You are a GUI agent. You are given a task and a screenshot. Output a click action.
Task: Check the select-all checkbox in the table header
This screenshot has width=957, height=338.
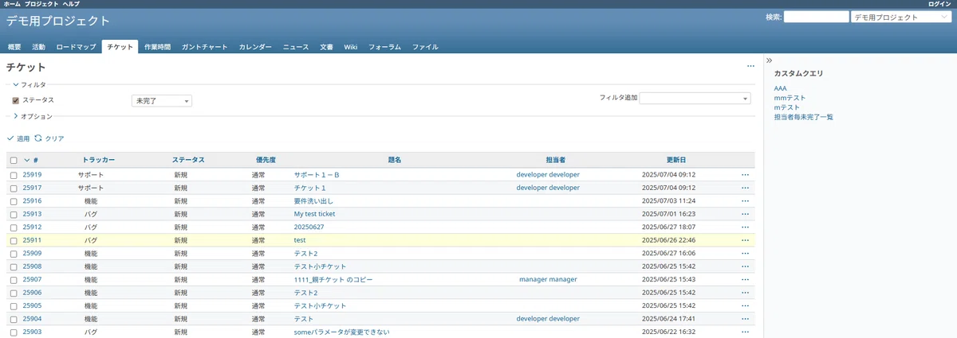pos(14,160)
